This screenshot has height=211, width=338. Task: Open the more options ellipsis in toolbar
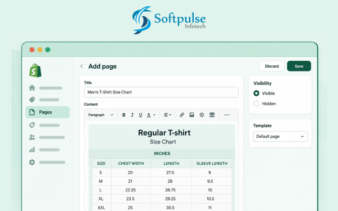(x=227, y=115)
